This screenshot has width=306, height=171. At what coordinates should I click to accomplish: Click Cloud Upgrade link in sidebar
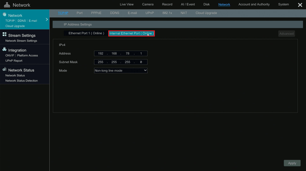(15, 26)
